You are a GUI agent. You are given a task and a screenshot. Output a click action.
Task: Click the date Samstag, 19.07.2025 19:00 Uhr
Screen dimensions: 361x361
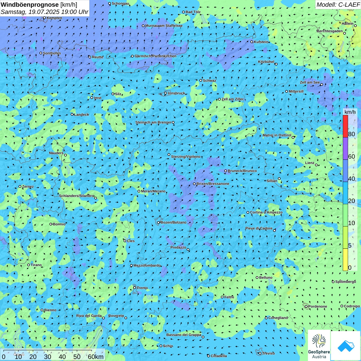click(x=45, y=12)
